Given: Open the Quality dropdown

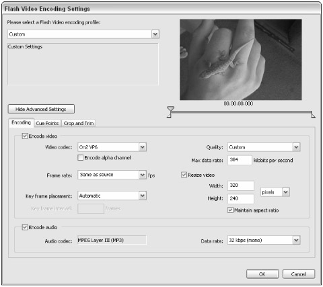Looking at the screenshot, I should click(296, 147).
